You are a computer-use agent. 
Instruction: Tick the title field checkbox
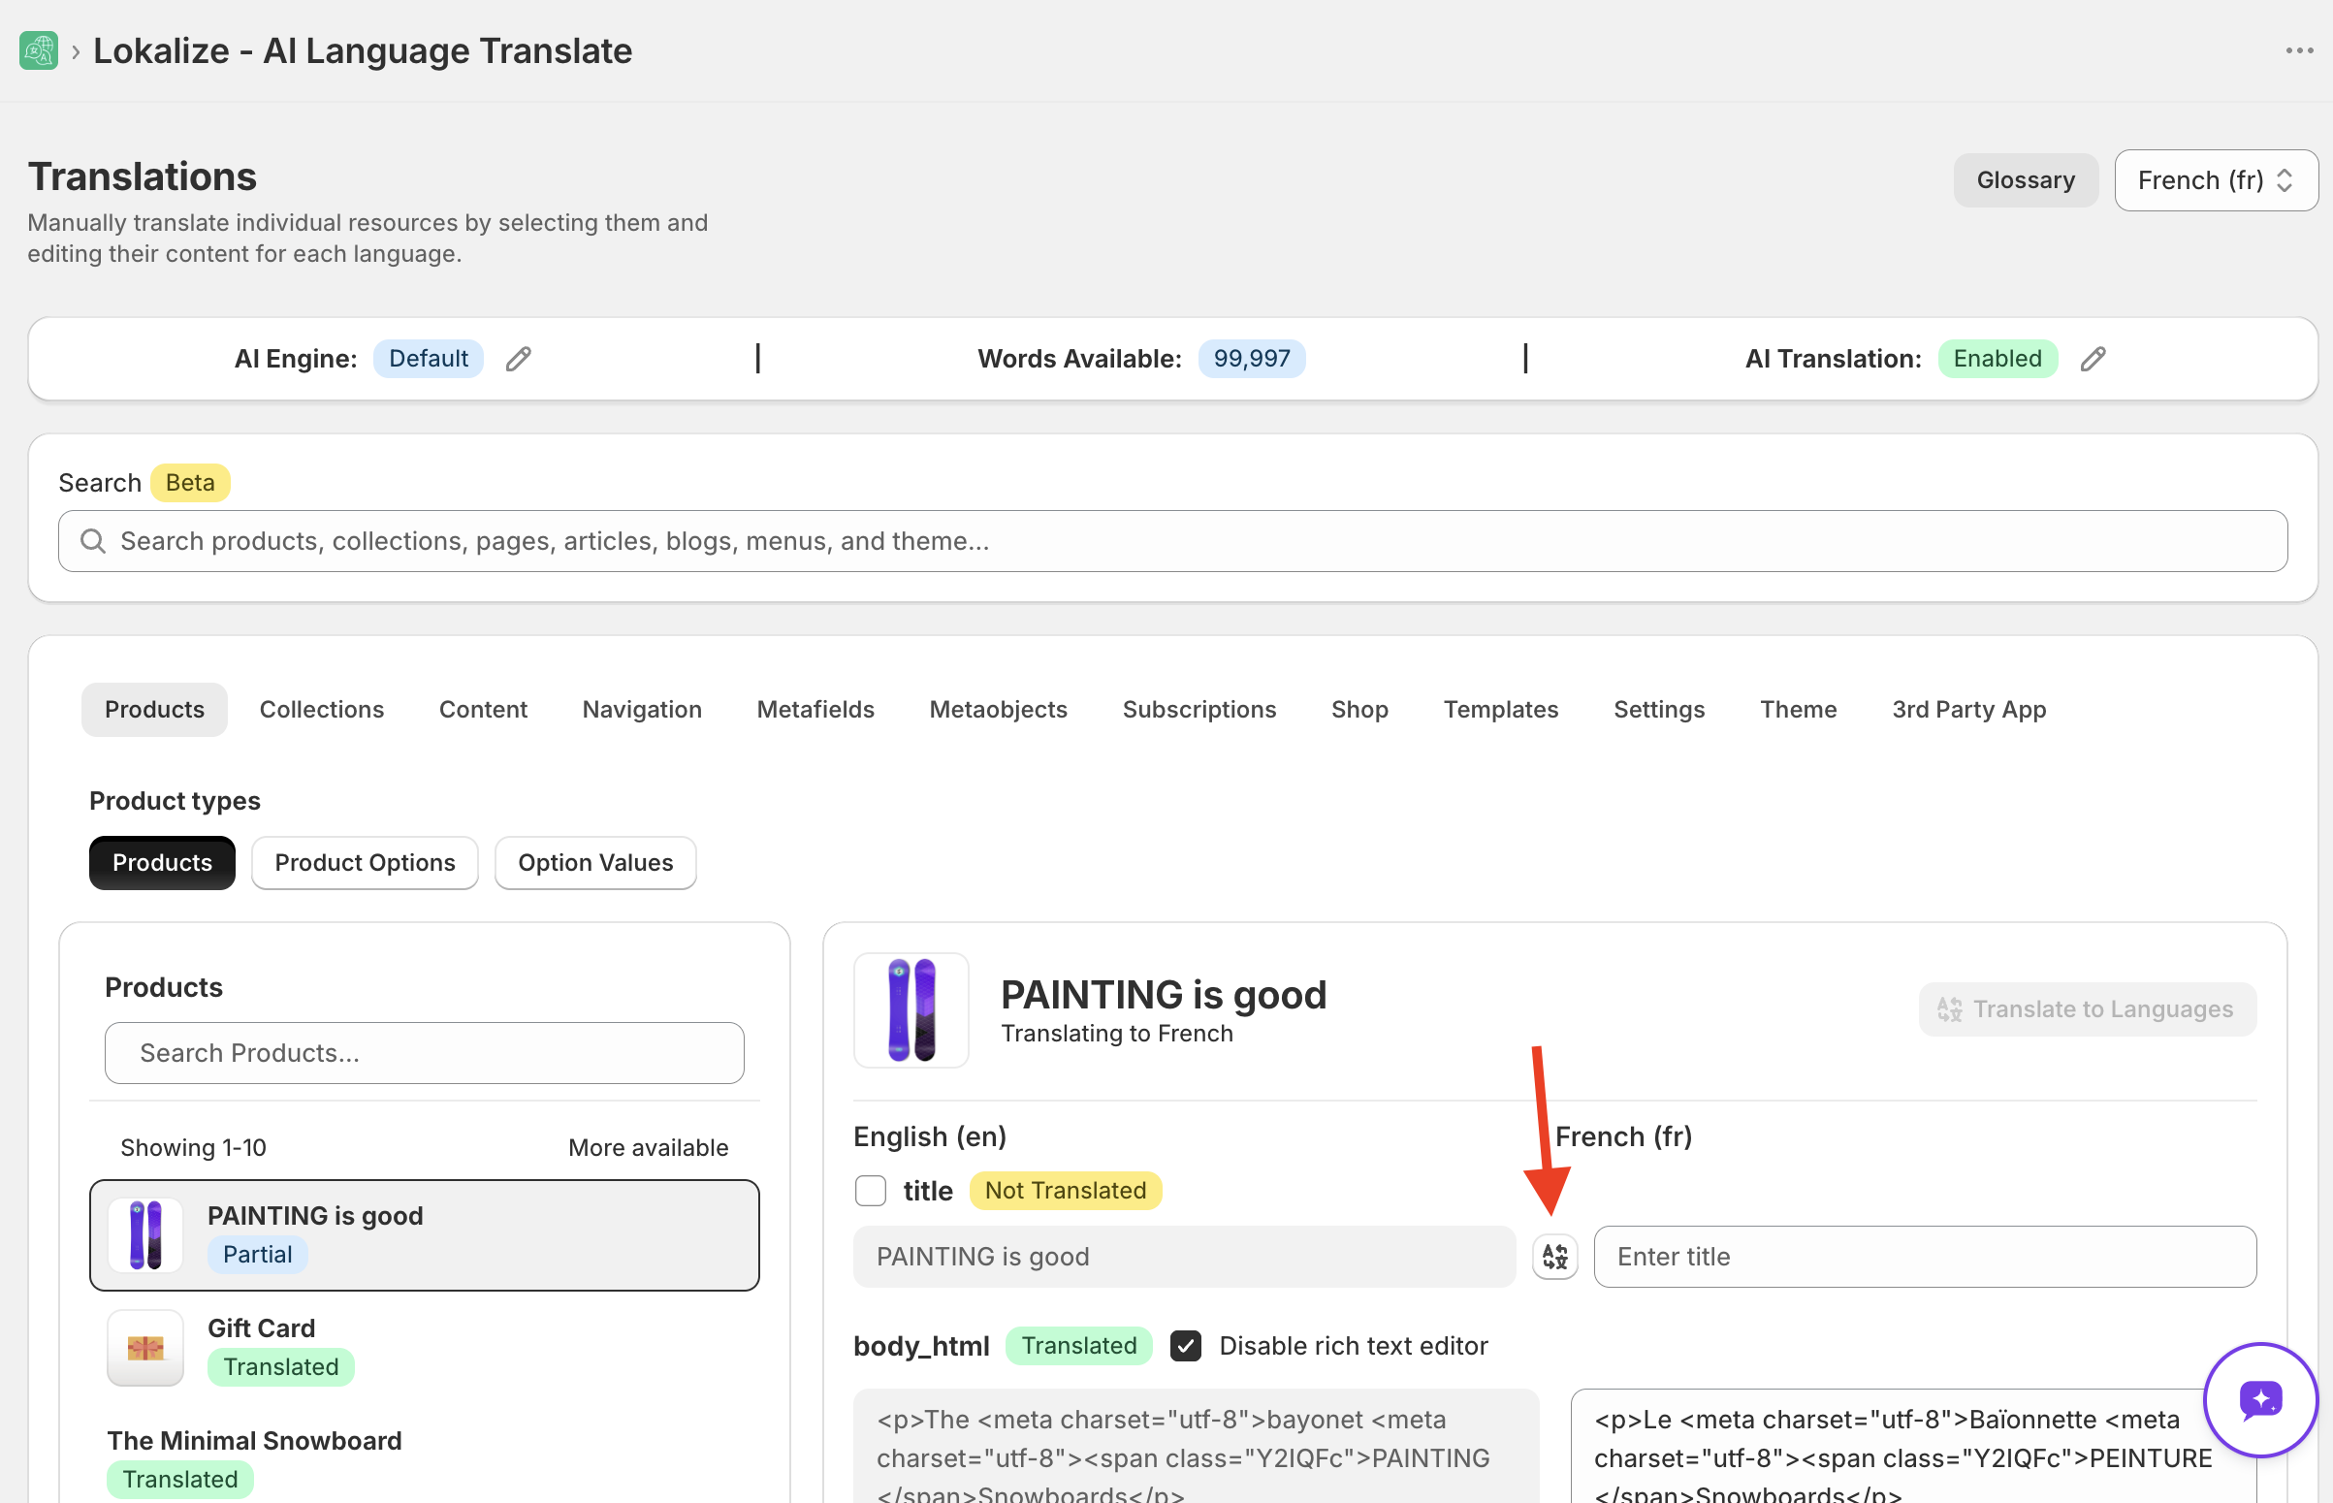click(871, 1191)
